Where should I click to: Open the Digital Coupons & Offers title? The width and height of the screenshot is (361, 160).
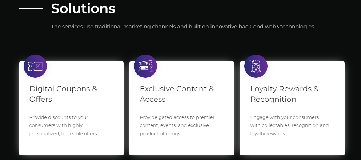[x=63, y=94]
